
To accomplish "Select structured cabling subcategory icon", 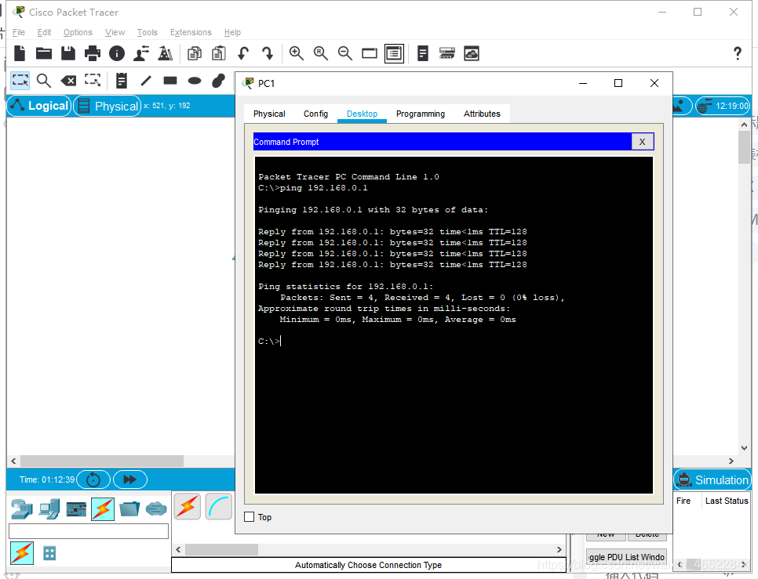I will pos(49,553).
